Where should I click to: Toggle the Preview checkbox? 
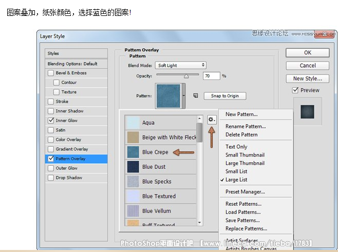(295, 90)
